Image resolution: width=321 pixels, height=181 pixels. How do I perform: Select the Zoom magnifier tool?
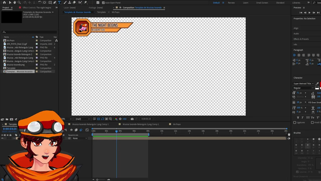coord(19,3)
